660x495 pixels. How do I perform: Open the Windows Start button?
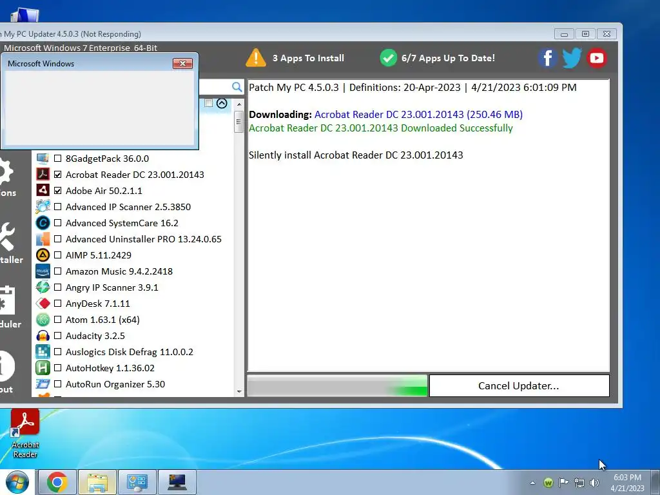point(17,482)
